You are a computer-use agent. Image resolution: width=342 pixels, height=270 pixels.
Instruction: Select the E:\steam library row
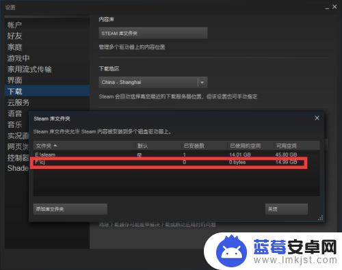pos(176,154)
